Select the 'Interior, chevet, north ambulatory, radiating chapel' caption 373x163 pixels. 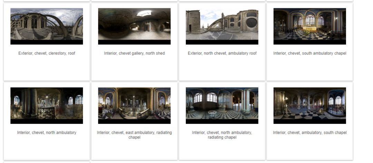222,135
